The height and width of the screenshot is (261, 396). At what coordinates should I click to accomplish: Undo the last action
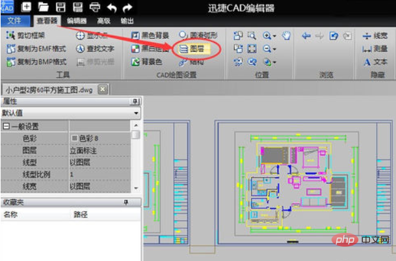pyautogui.click(x=112, y=8)
